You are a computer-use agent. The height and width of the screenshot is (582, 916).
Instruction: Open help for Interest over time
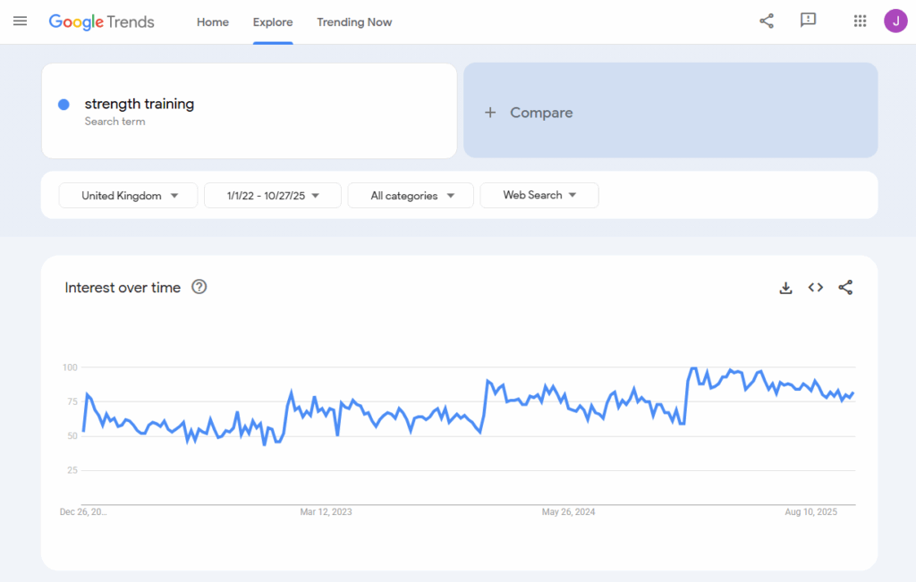(199, 287)
